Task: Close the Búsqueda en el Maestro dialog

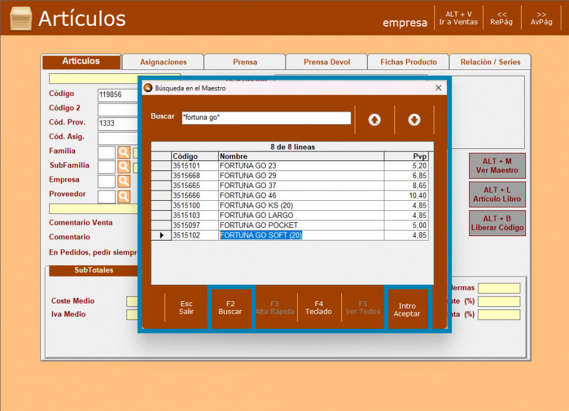Action: [438, 88]
